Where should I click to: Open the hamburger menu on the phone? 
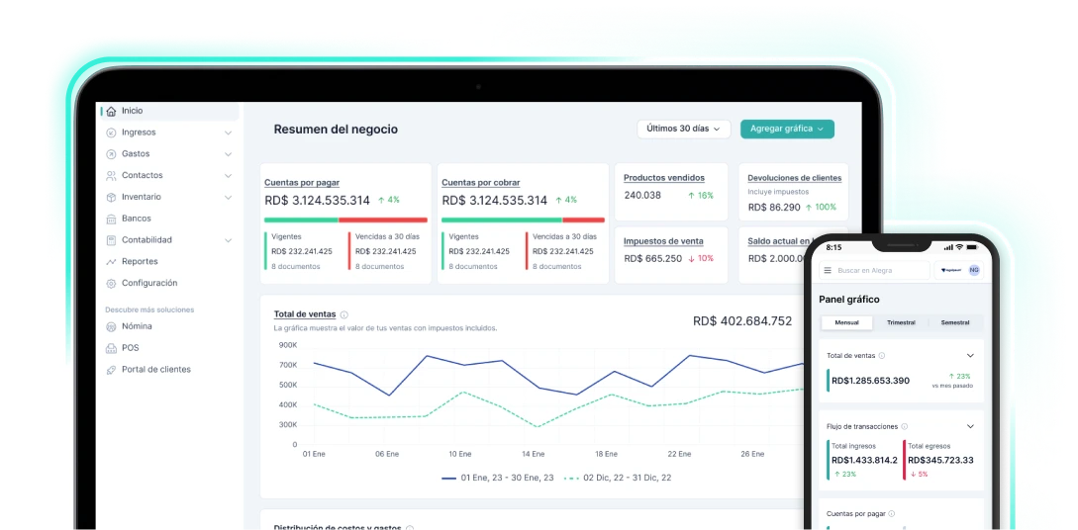coord(828,270)
